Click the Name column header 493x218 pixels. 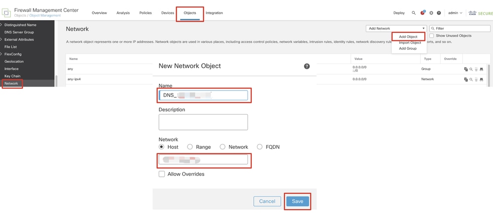pos(73,59)
